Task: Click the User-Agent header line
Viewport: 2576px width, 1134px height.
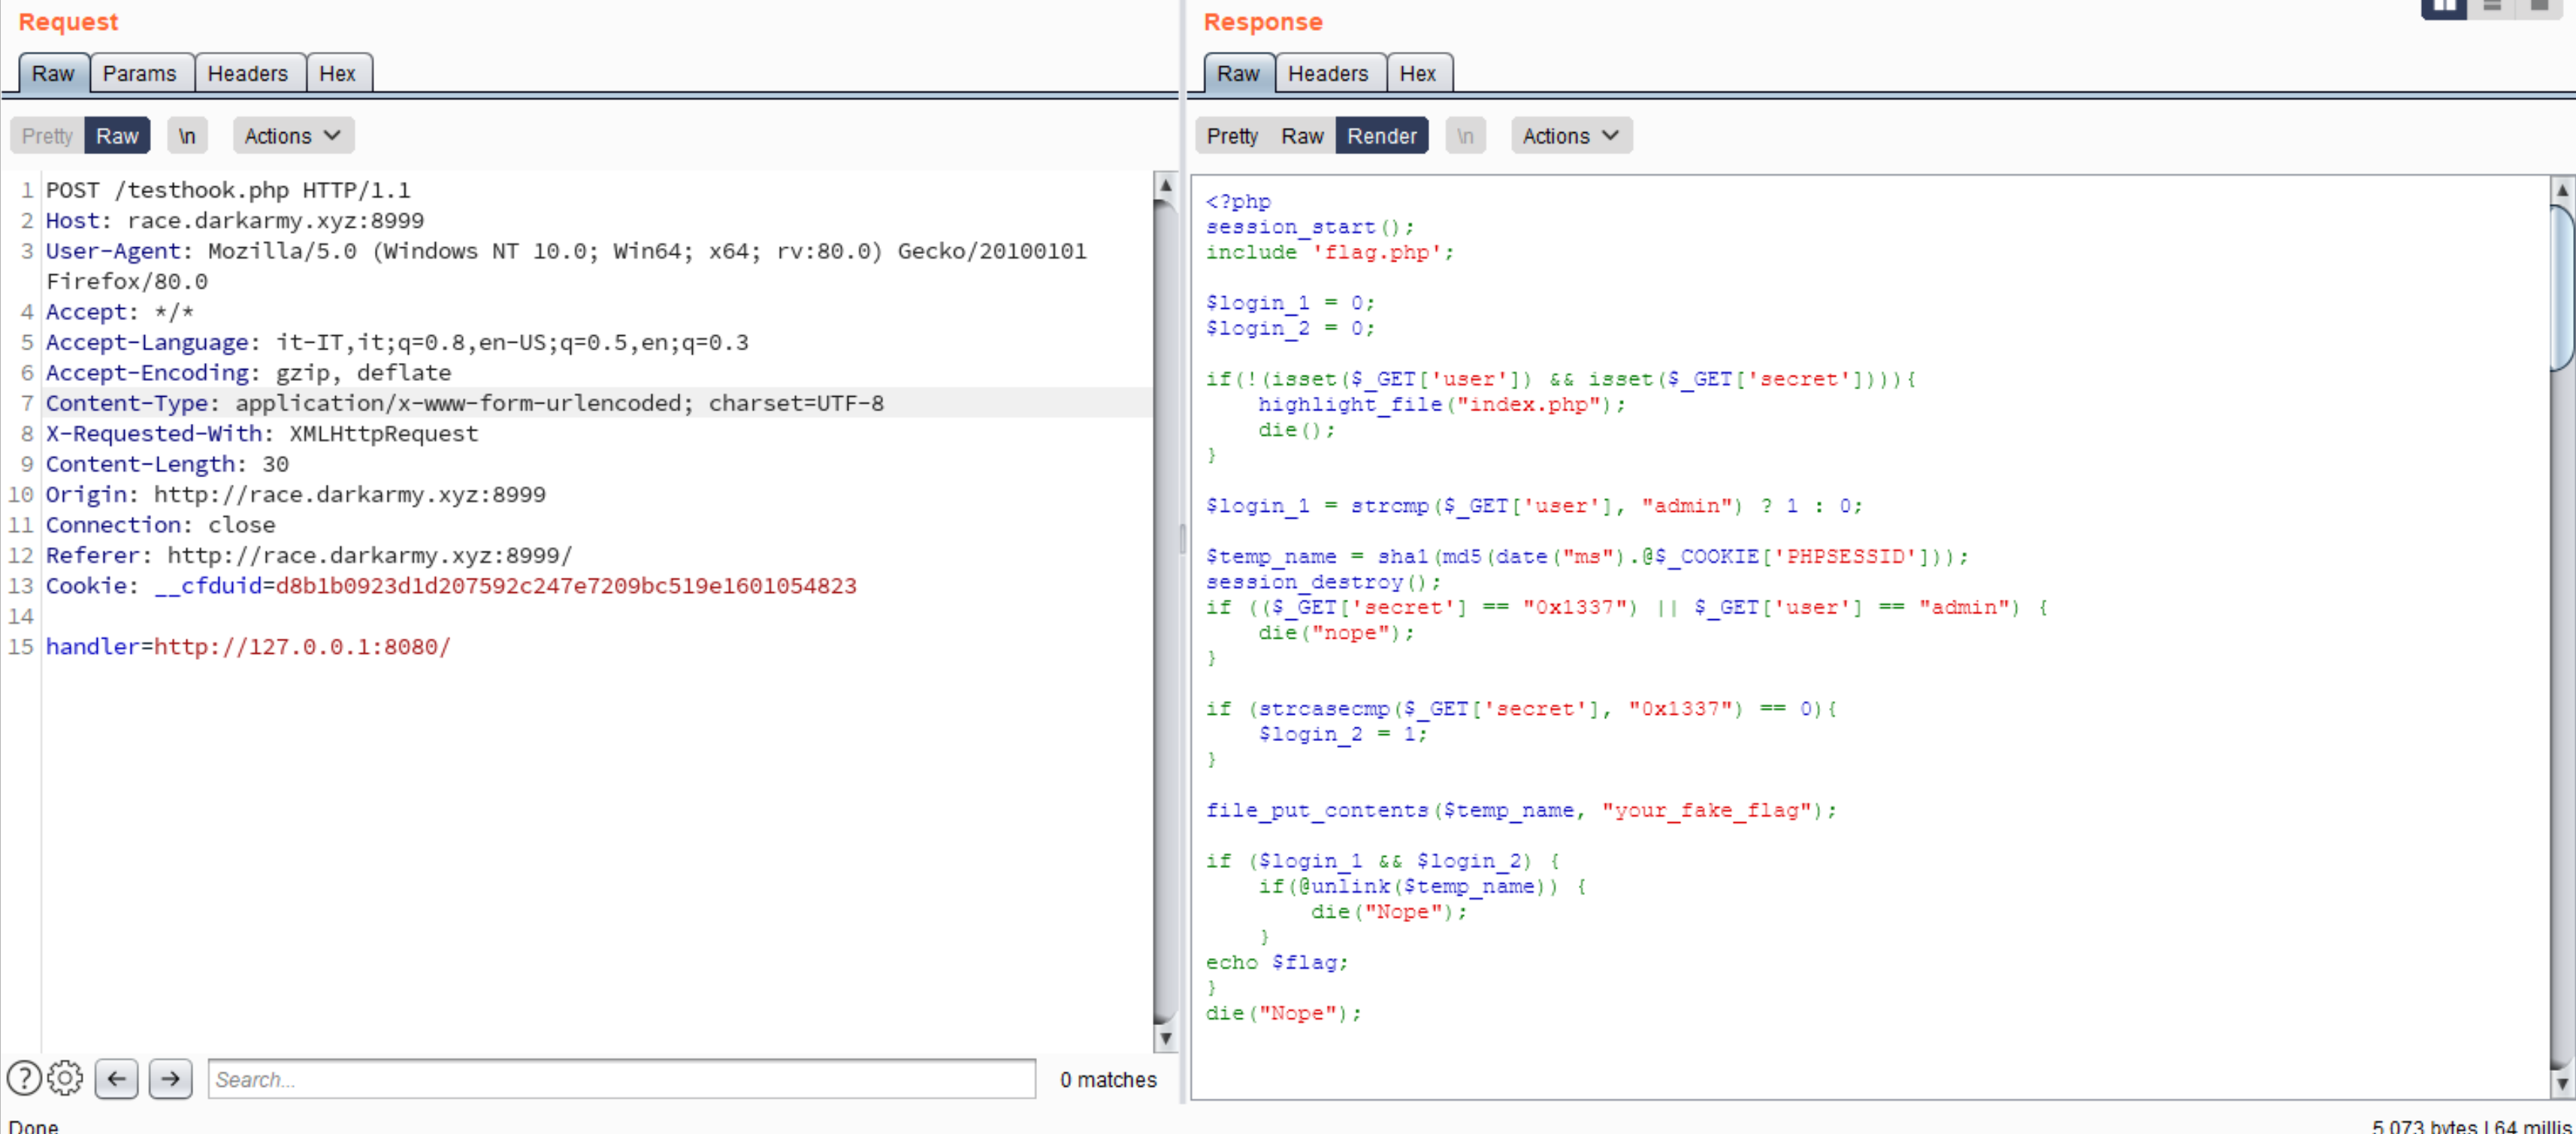Action: (x=566, y=266)
